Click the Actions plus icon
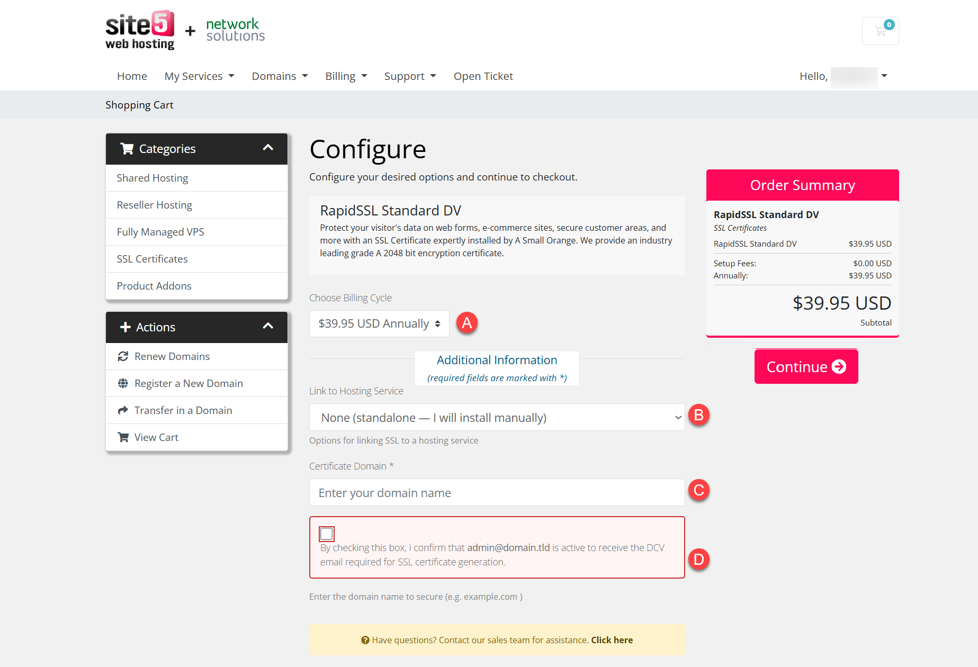Image resolution: width=978 pixels, height=667 pixels. coord(125,327)
